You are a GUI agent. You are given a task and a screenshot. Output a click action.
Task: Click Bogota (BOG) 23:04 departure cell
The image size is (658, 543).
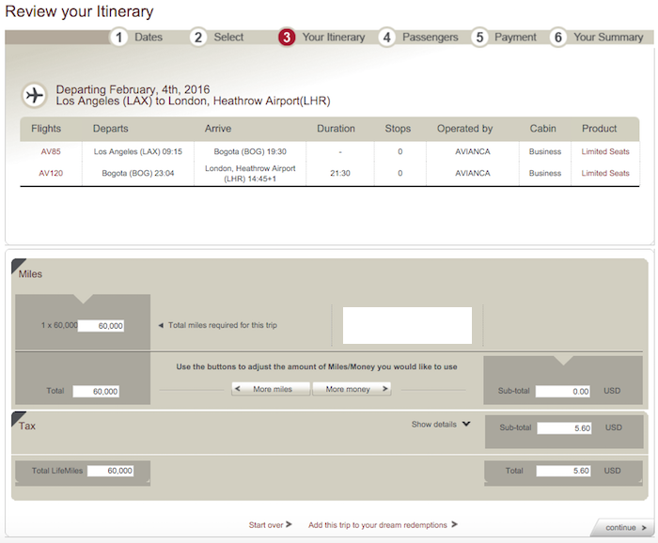tap(138, 173)
